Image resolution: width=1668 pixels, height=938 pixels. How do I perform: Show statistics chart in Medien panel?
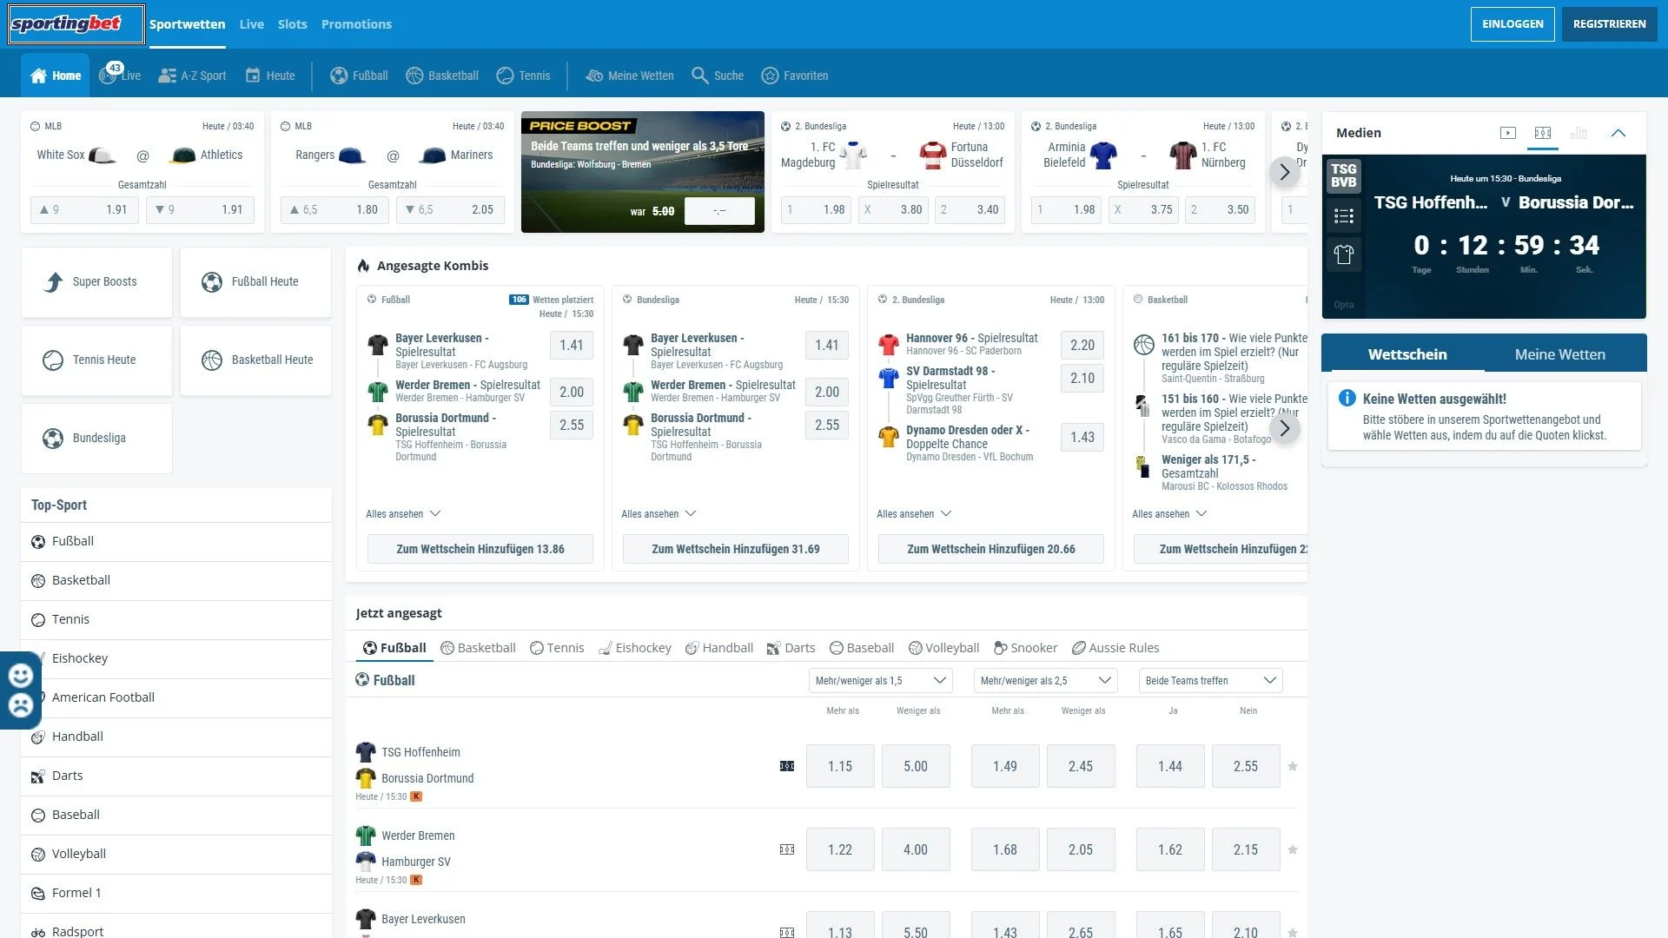(1579, 133)
